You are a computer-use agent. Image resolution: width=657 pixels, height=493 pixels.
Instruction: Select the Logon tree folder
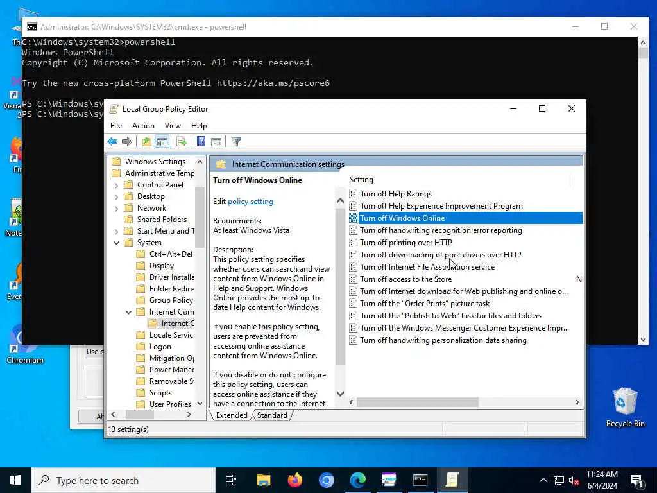pos(160,347)
